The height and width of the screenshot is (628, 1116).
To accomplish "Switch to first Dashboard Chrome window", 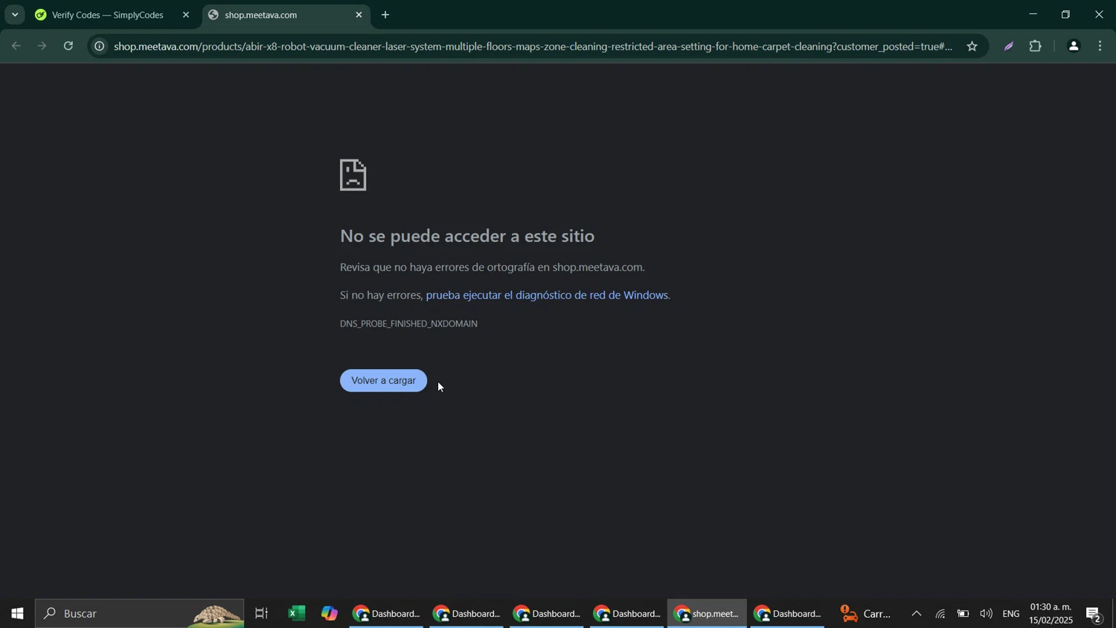I will tap(386, 614).
